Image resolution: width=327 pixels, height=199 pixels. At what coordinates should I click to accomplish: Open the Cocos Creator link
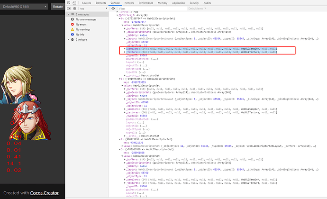click(45, 193)
